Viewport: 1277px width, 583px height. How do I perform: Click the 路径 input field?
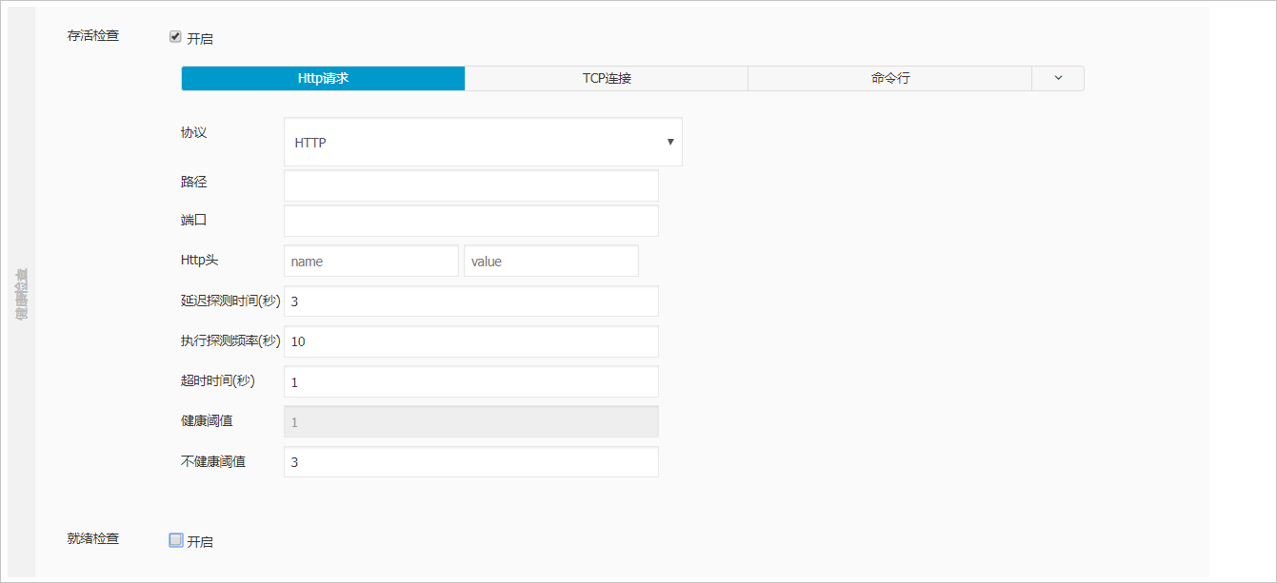(471, 185)
